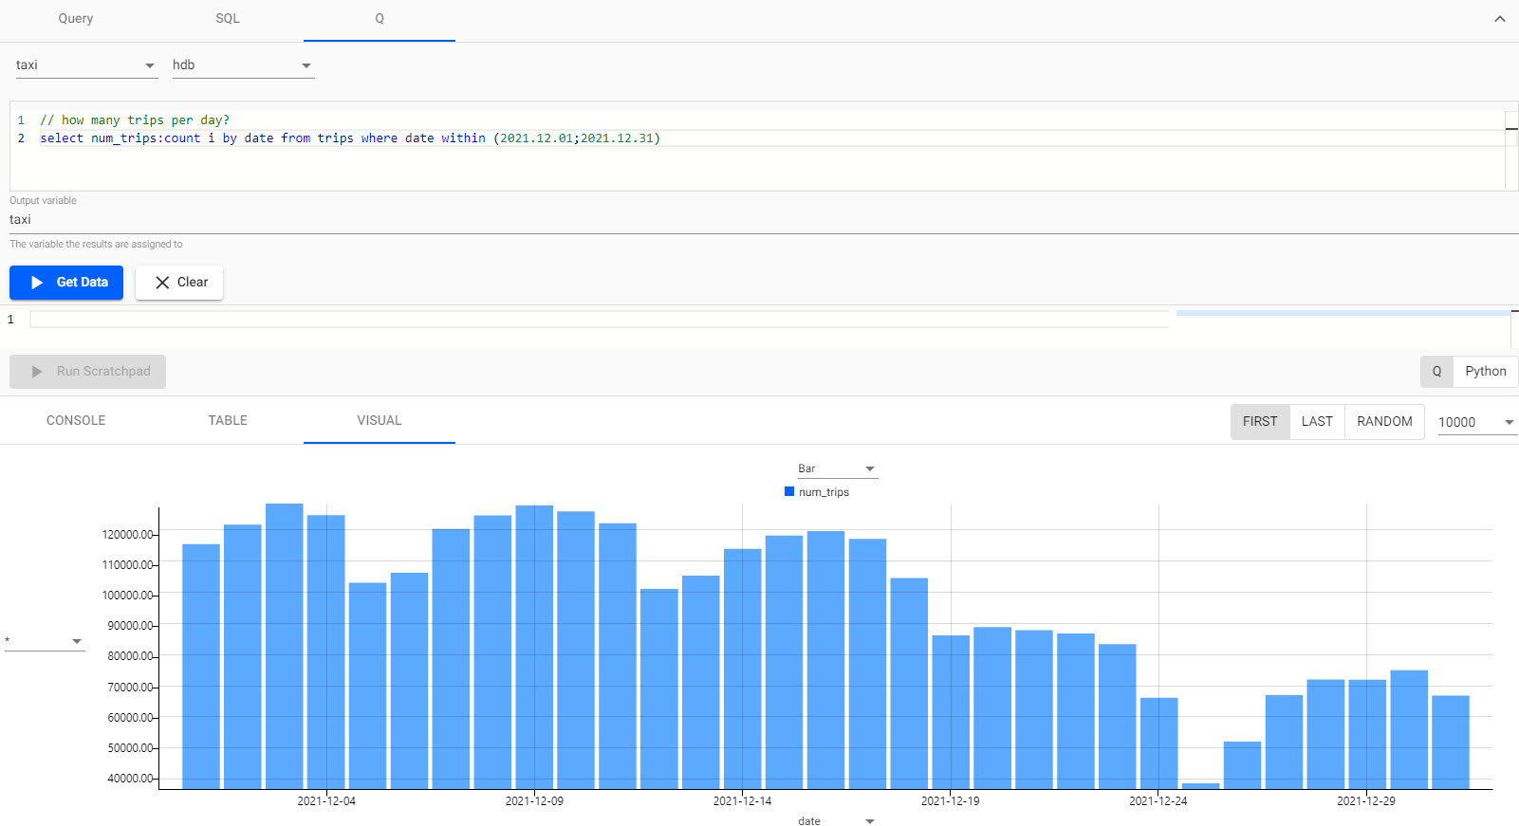Screen dimensions: 1519x826
Task: Click the Run Scratchpad play icon
Action: [37, 372]
